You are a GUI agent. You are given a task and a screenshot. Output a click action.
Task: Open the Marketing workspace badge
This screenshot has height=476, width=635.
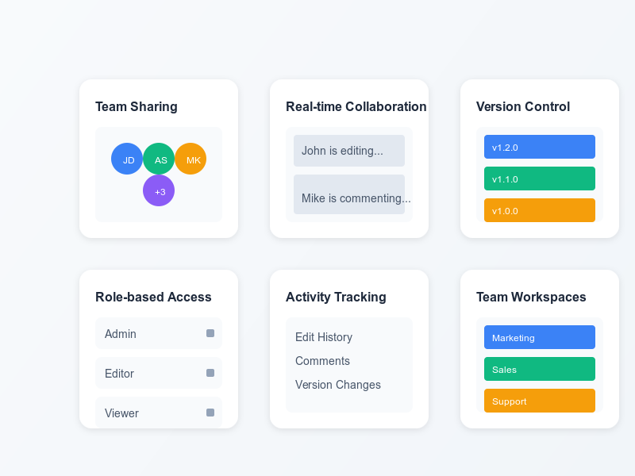click(x=540, y=337)
